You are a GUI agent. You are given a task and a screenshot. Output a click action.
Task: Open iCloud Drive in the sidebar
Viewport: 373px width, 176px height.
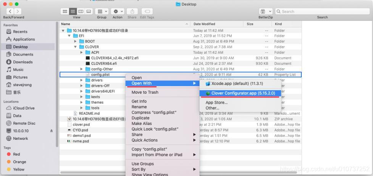[x=24, y=108]
